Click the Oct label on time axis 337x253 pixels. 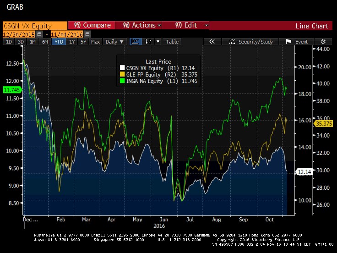coord(270,219)
